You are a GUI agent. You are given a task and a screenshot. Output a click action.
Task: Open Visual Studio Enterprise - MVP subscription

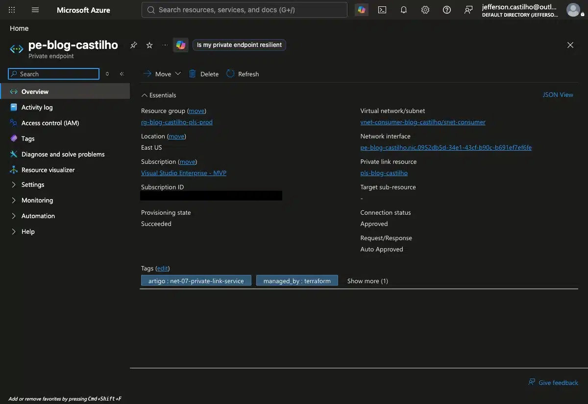pos(184,173)
